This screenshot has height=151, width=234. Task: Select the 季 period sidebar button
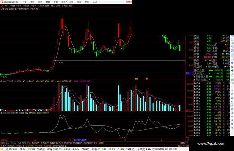232,124
